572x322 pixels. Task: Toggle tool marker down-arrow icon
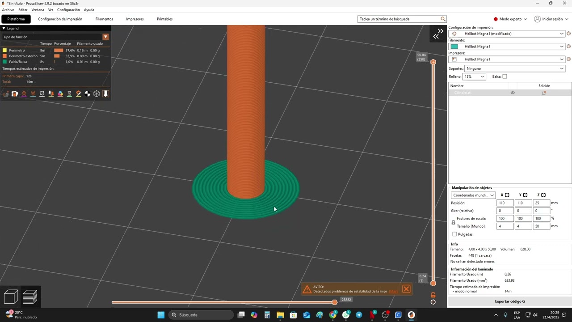click(105, 94)
